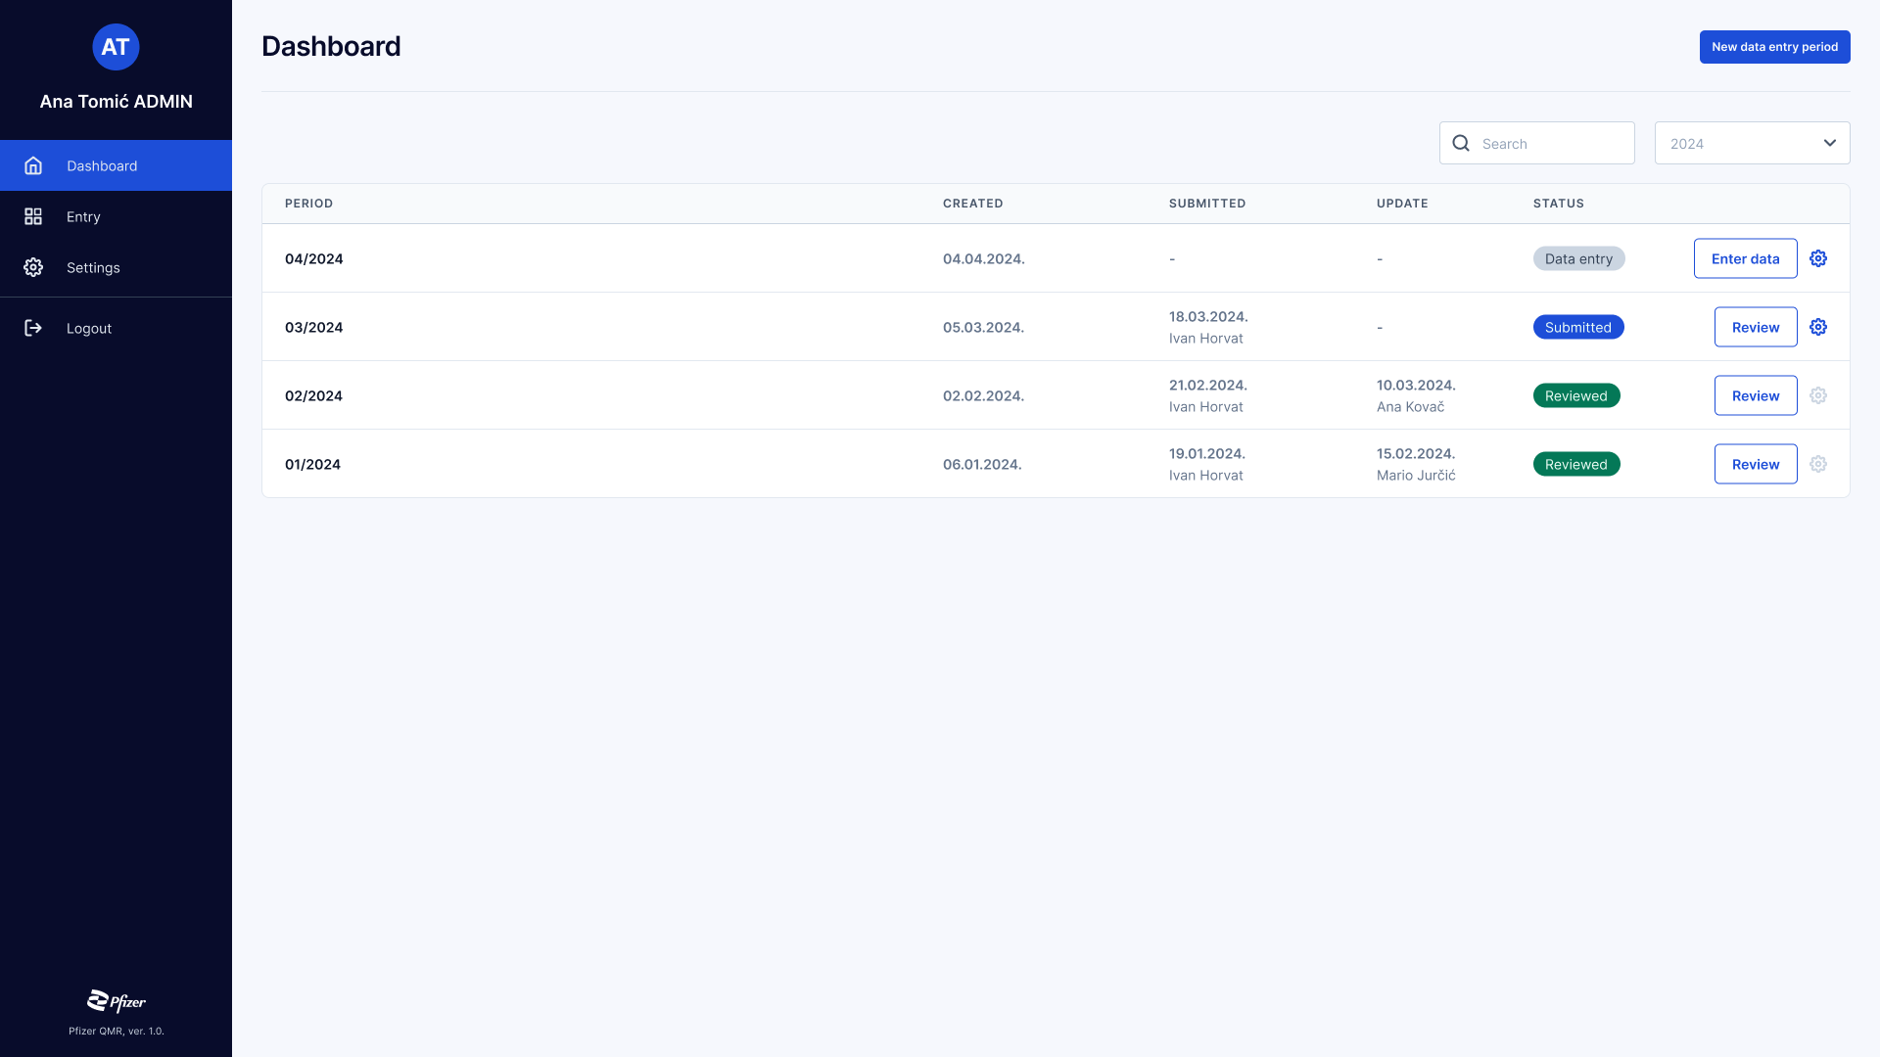Click the PERIOD column header
1880x1057 pixels.
coord(308,204)
